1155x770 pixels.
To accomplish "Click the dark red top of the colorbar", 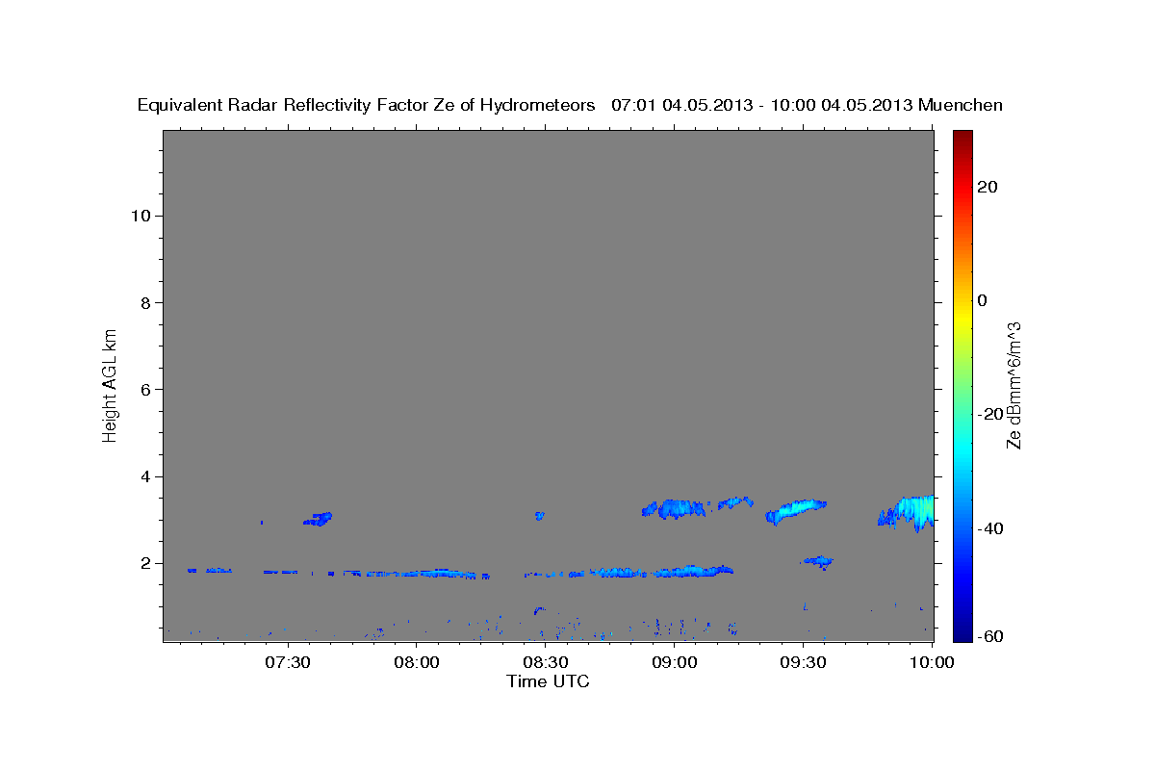I will (962, 136).
